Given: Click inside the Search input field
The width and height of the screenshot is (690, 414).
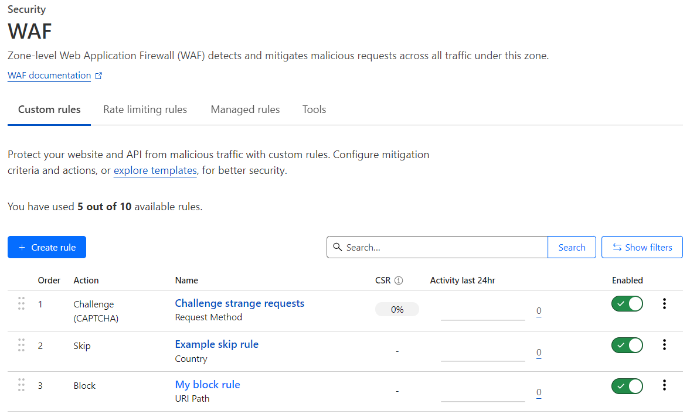Looking at the screenshot, I should (437, 247).
